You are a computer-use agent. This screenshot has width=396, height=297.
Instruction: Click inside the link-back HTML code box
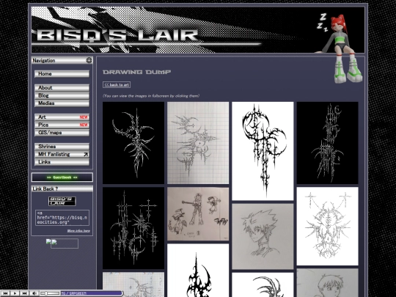click(62, 218)
